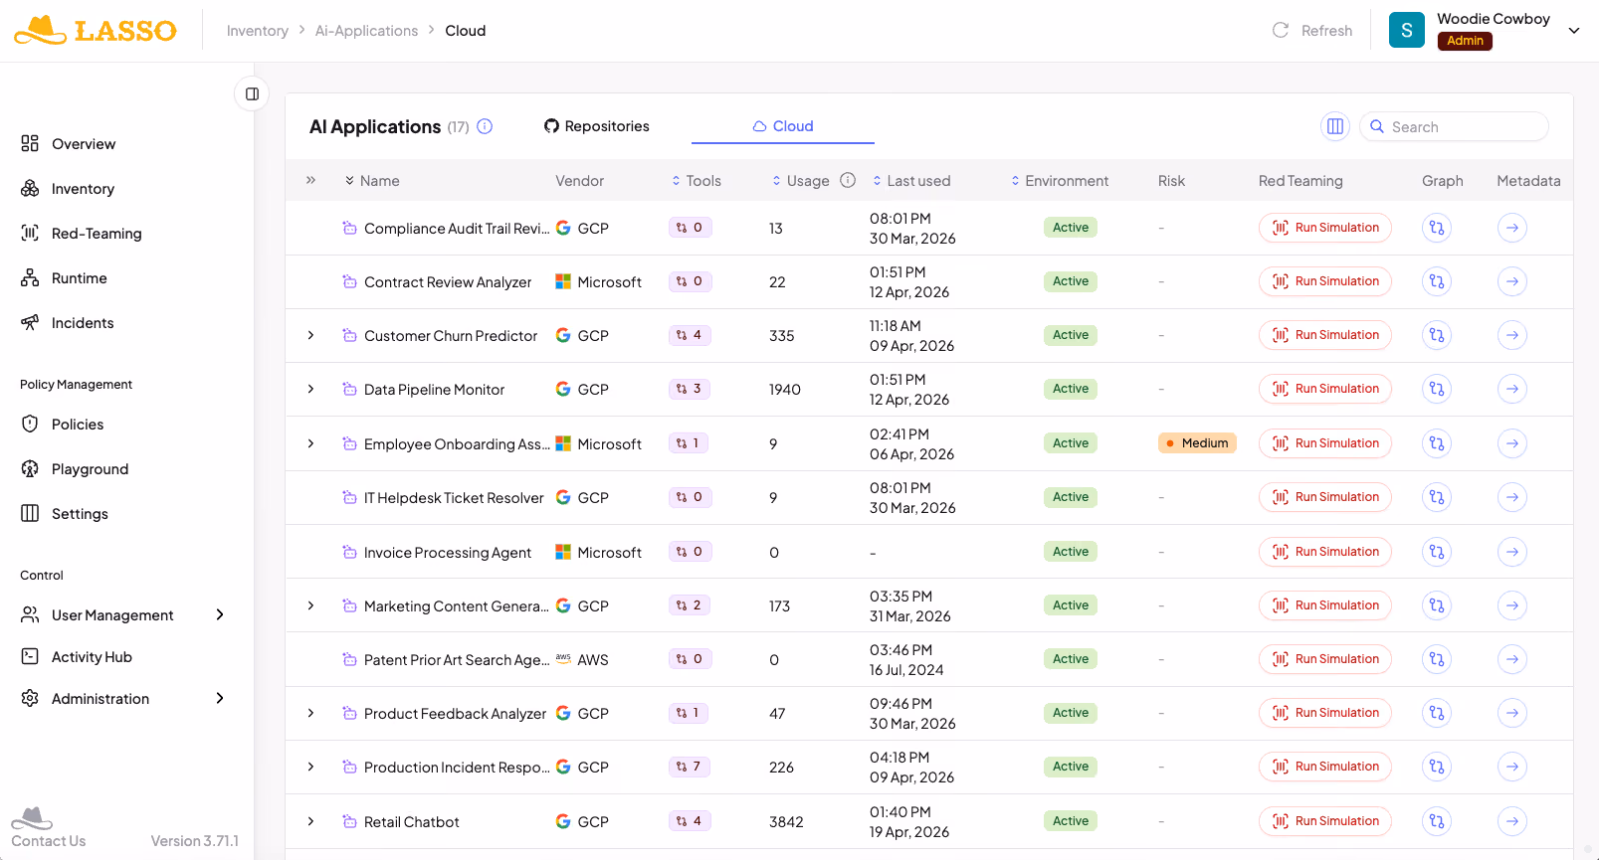Click the Refresh icon in header
The height and width of the screenshot is (860, 1599).
[x=1281, y=31]
